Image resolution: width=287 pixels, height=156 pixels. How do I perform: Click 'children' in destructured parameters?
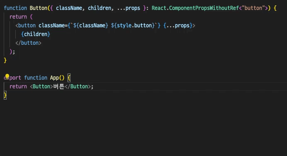point(100,8)
